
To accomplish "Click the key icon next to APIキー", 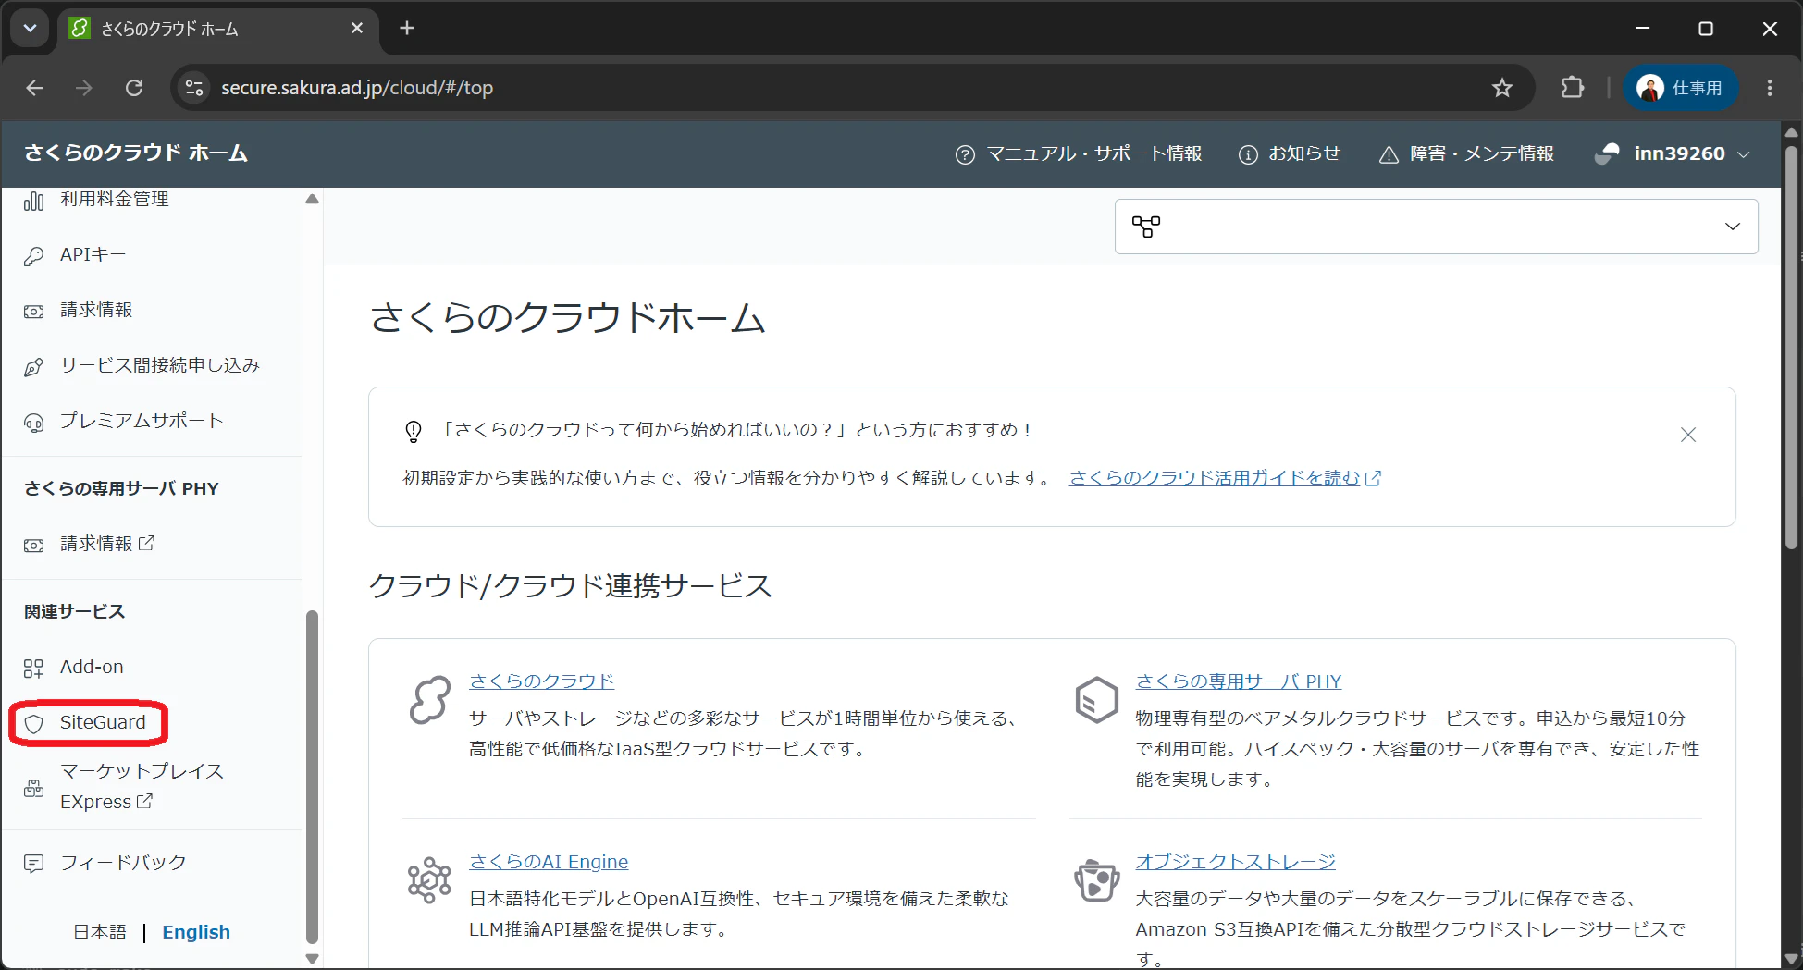I will pos(33,256).
